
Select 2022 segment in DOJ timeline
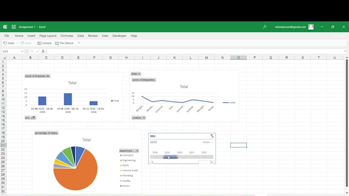[x=207, y=157]
